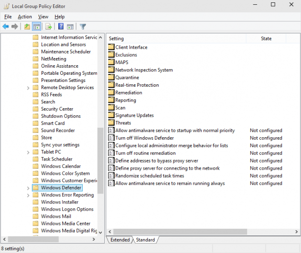The width and height of the screenshot is (301, 253).
Task: Open the Help menu
Action: click(x=60, y=17)
